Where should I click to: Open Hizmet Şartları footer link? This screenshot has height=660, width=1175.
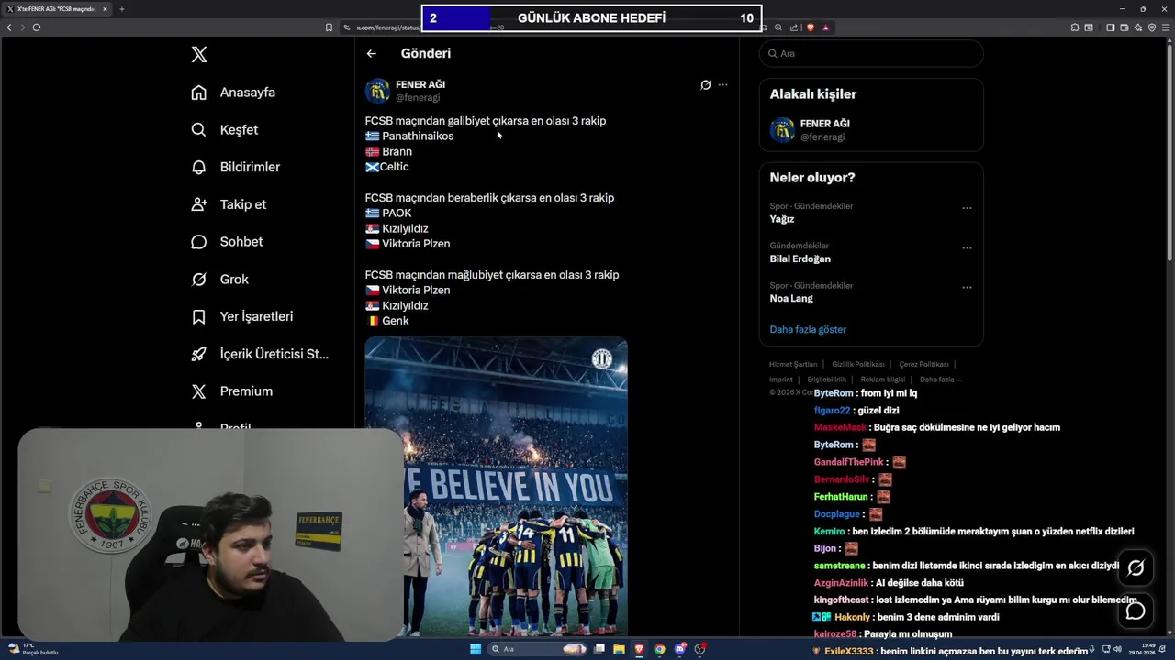pos(793,364)
